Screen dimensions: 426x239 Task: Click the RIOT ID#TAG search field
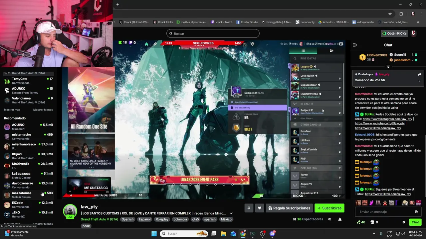(317, 58)
